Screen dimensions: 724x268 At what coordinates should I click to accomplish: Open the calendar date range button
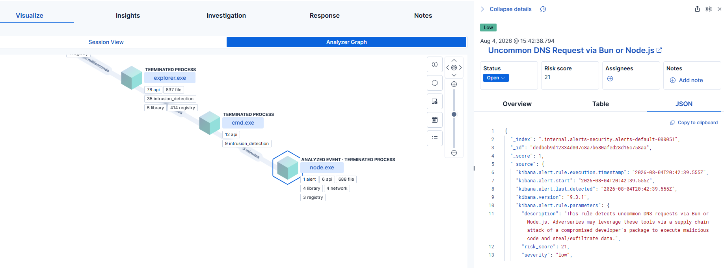point(435,120)
